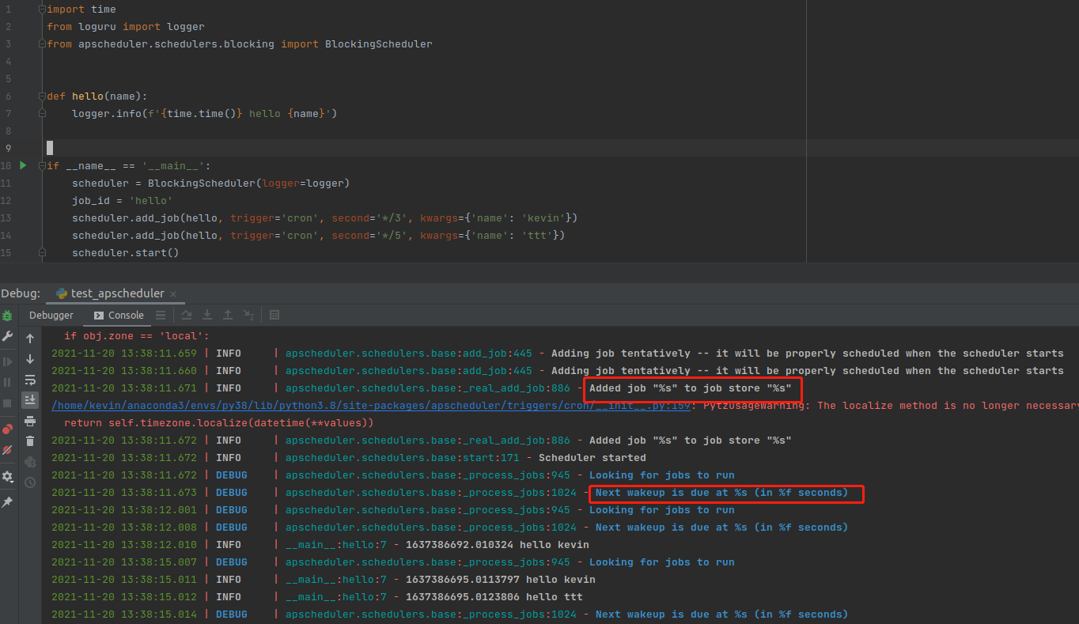The image size is (1079, 624).
Task: Click the add_job line with name 'kevin'
Action: coord(325,218)
